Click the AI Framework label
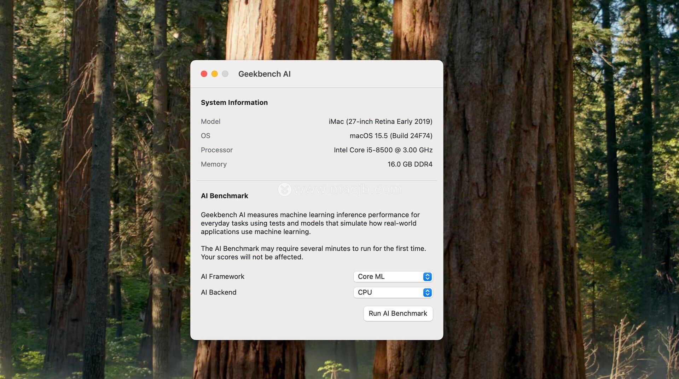Viewport: 679px width, 379px height. pos(222,276)
